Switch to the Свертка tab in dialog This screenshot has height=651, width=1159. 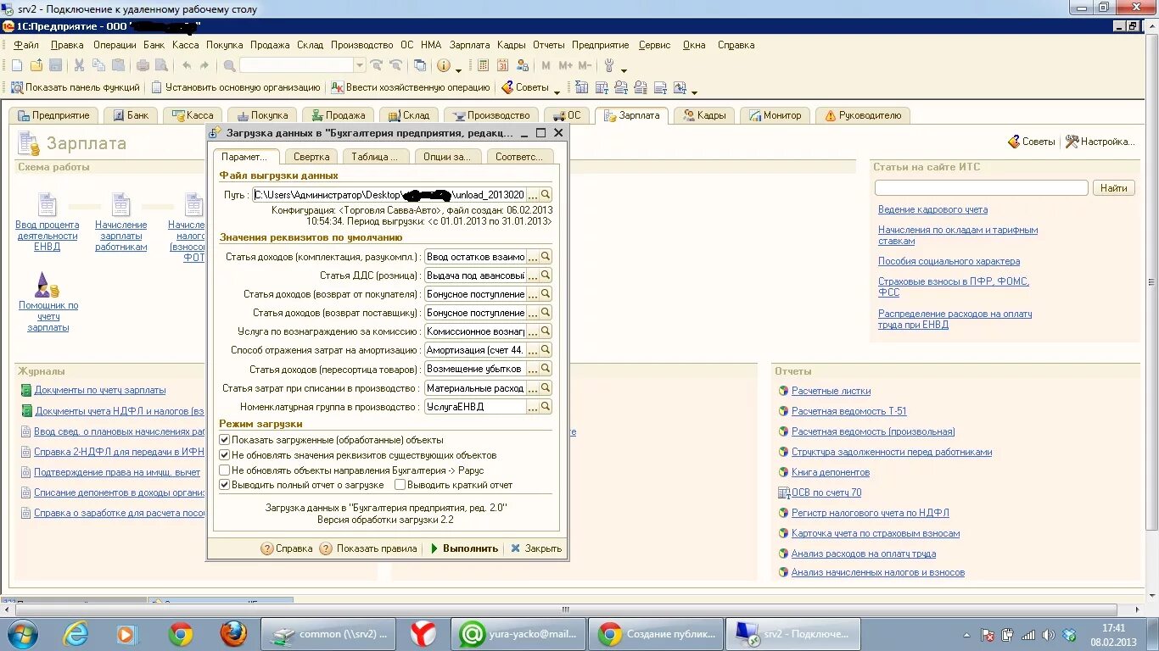click(311, 157)
